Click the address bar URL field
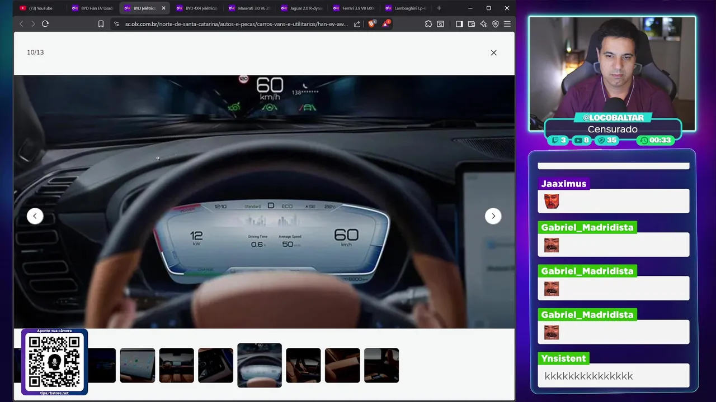This screenshot has width=716, height=402. tap(237, 24)
